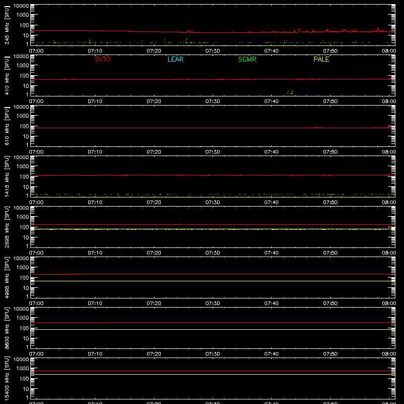Click 10 tick on 15400 MHz axis
404x404 pixels.
26,389
